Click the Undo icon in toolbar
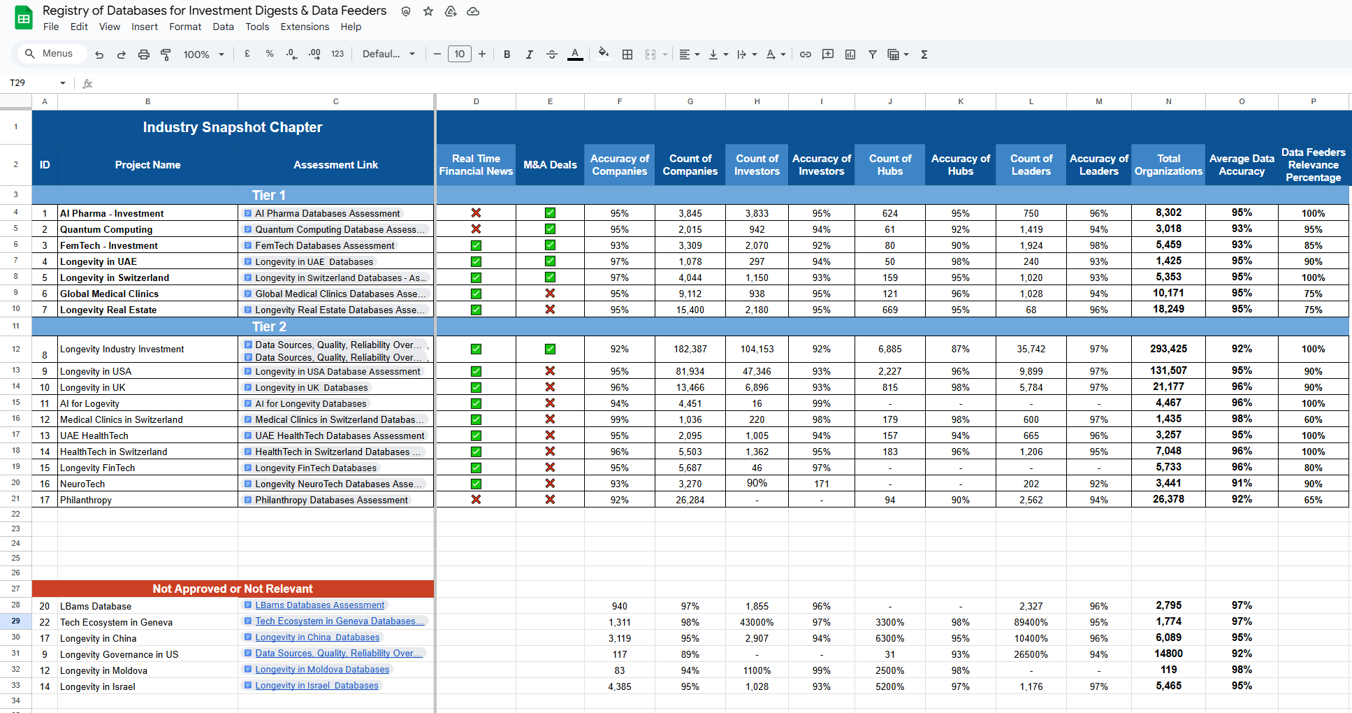The image size is (1352, 713). click(x=99, y=55)
